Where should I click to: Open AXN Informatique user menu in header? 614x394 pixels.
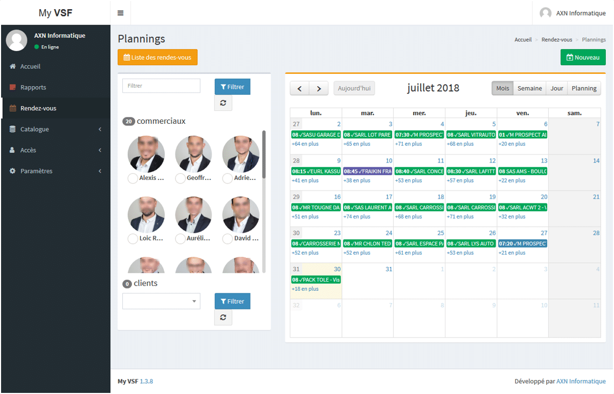tap(573, 13)
